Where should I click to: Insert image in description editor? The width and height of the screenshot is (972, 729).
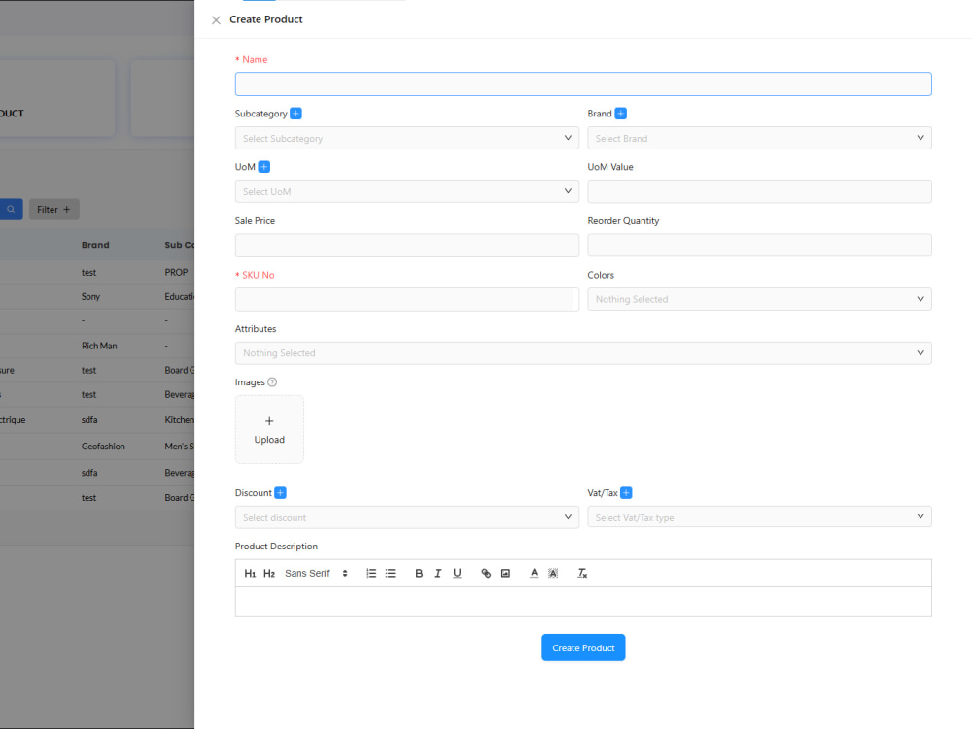(505, 573)
